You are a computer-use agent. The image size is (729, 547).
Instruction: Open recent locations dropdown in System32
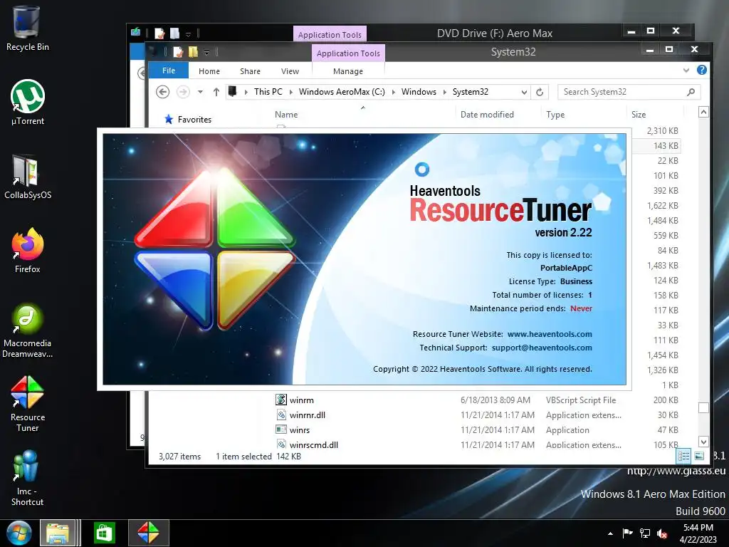[x=200, y=92]
